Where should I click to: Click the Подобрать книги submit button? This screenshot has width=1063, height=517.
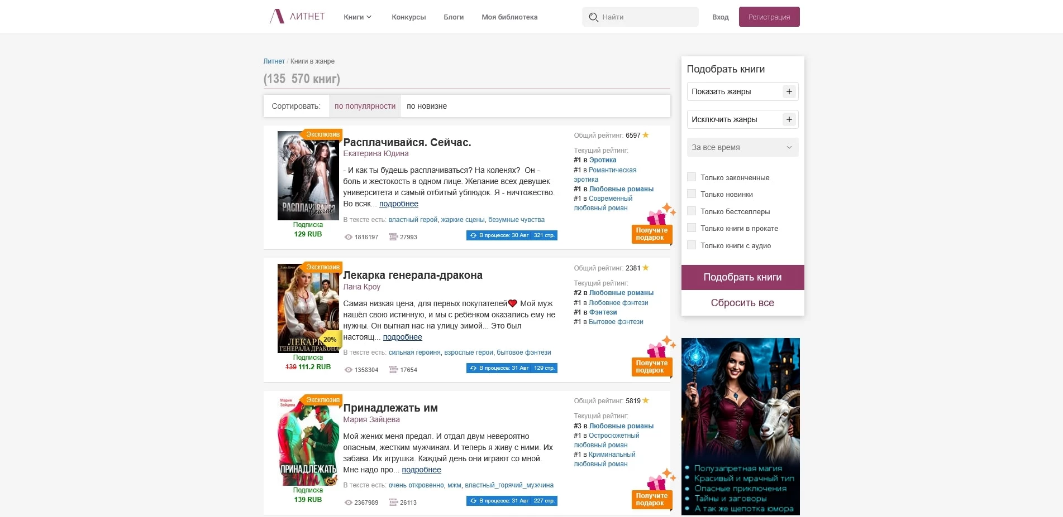pos(742,277)
